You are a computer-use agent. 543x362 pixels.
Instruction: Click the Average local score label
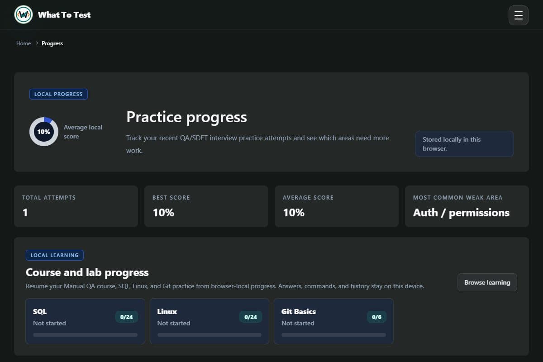click(83, 132)
